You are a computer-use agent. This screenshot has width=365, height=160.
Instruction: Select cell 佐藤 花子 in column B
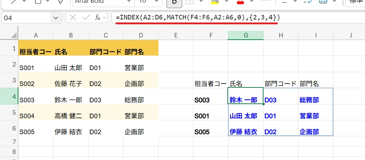(x=71, y=80)
